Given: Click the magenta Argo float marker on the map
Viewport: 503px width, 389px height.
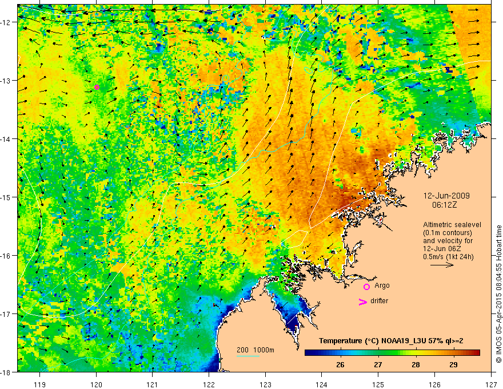Looking at the screenshot, I should coord(97,88).
